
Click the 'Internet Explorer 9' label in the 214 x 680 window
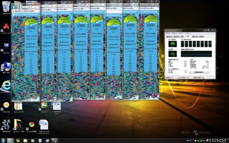coord(81,43)
